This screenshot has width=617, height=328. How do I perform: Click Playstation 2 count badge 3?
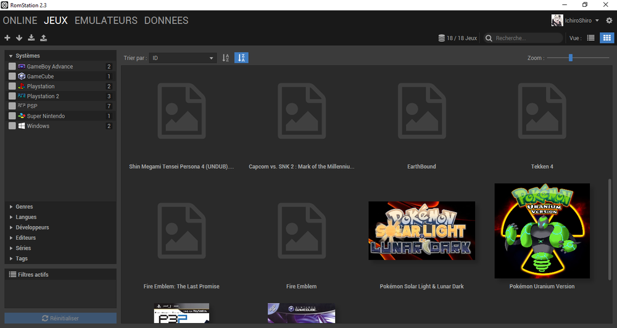[x=109, y=96]
